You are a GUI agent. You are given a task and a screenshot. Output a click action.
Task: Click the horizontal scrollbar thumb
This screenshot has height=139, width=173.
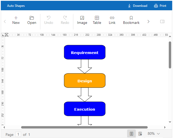click(84, 127)
